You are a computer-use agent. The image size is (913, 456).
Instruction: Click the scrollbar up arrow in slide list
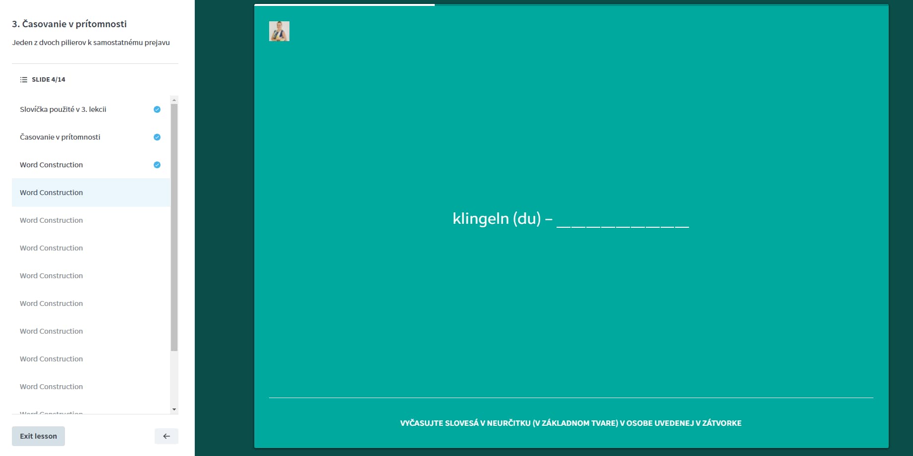(174, 100)
